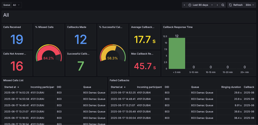Click sort arrow beside Failed Callbacks Started at
The image size is (258, 125).
click(x=125, y=87)
